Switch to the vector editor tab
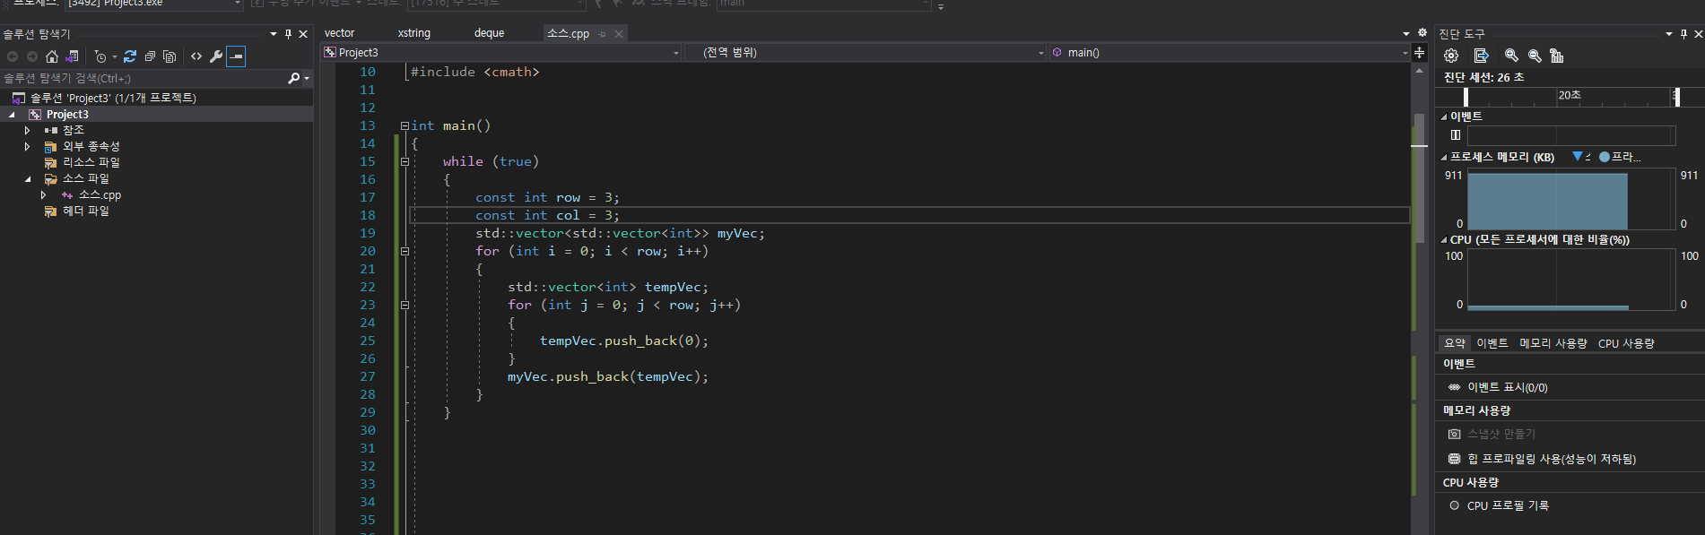 click(x=339, y=33)
